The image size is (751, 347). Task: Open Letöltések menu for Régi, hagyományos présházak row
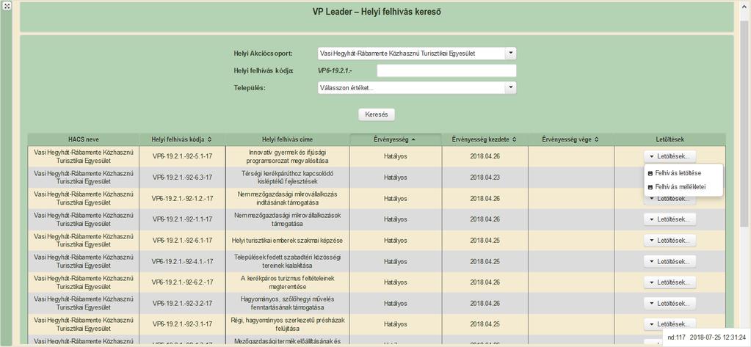[669, 324]
